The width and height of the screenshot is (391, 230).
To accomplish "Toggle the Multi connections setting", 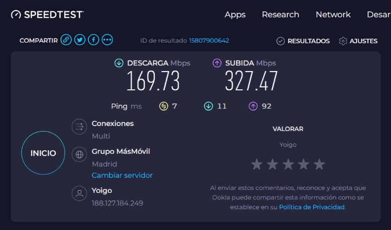I will tap(101, 136).
